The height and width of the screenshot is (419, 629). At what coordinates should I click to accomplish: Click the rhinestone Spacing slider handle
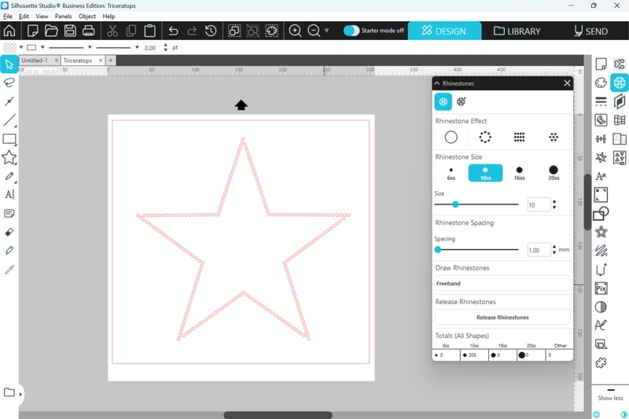pyautogui.click(x=438, y=250)
